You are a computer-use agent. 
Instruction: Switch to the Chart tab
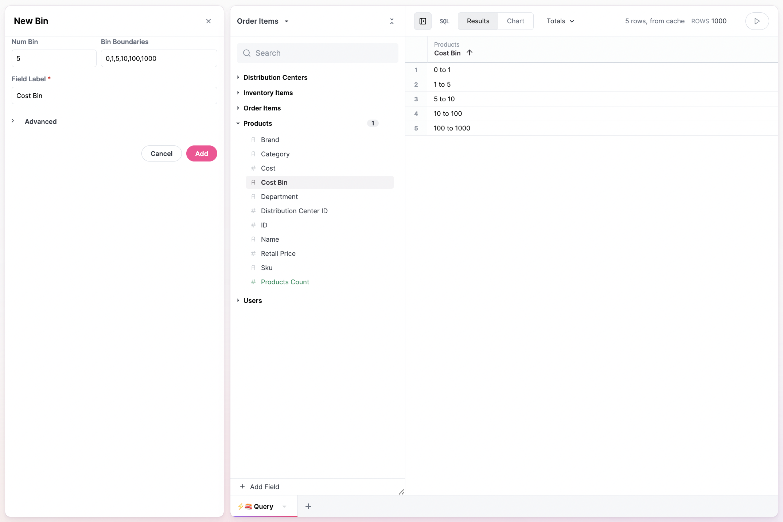click(515, 21)
